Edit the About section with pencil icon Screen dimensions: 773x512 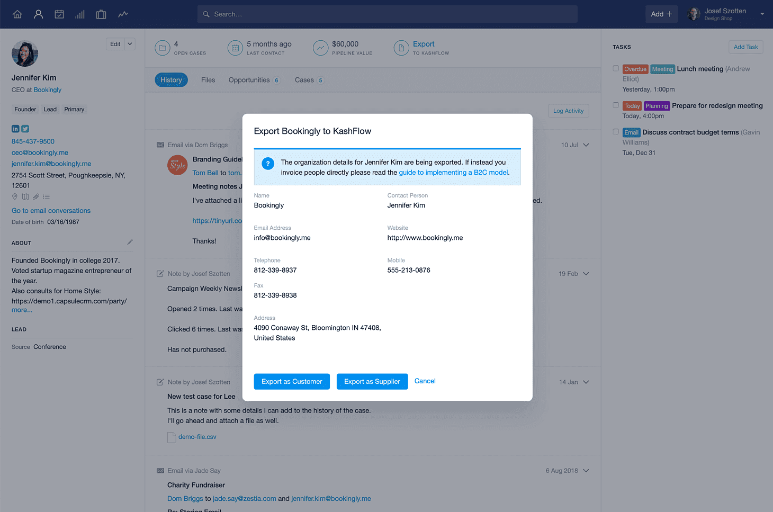pyautogui.click(x=130, y=242)
